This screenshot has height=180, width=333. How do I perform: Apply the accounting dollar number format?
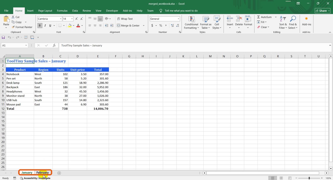pyautogui.click(x=152, y=25)
